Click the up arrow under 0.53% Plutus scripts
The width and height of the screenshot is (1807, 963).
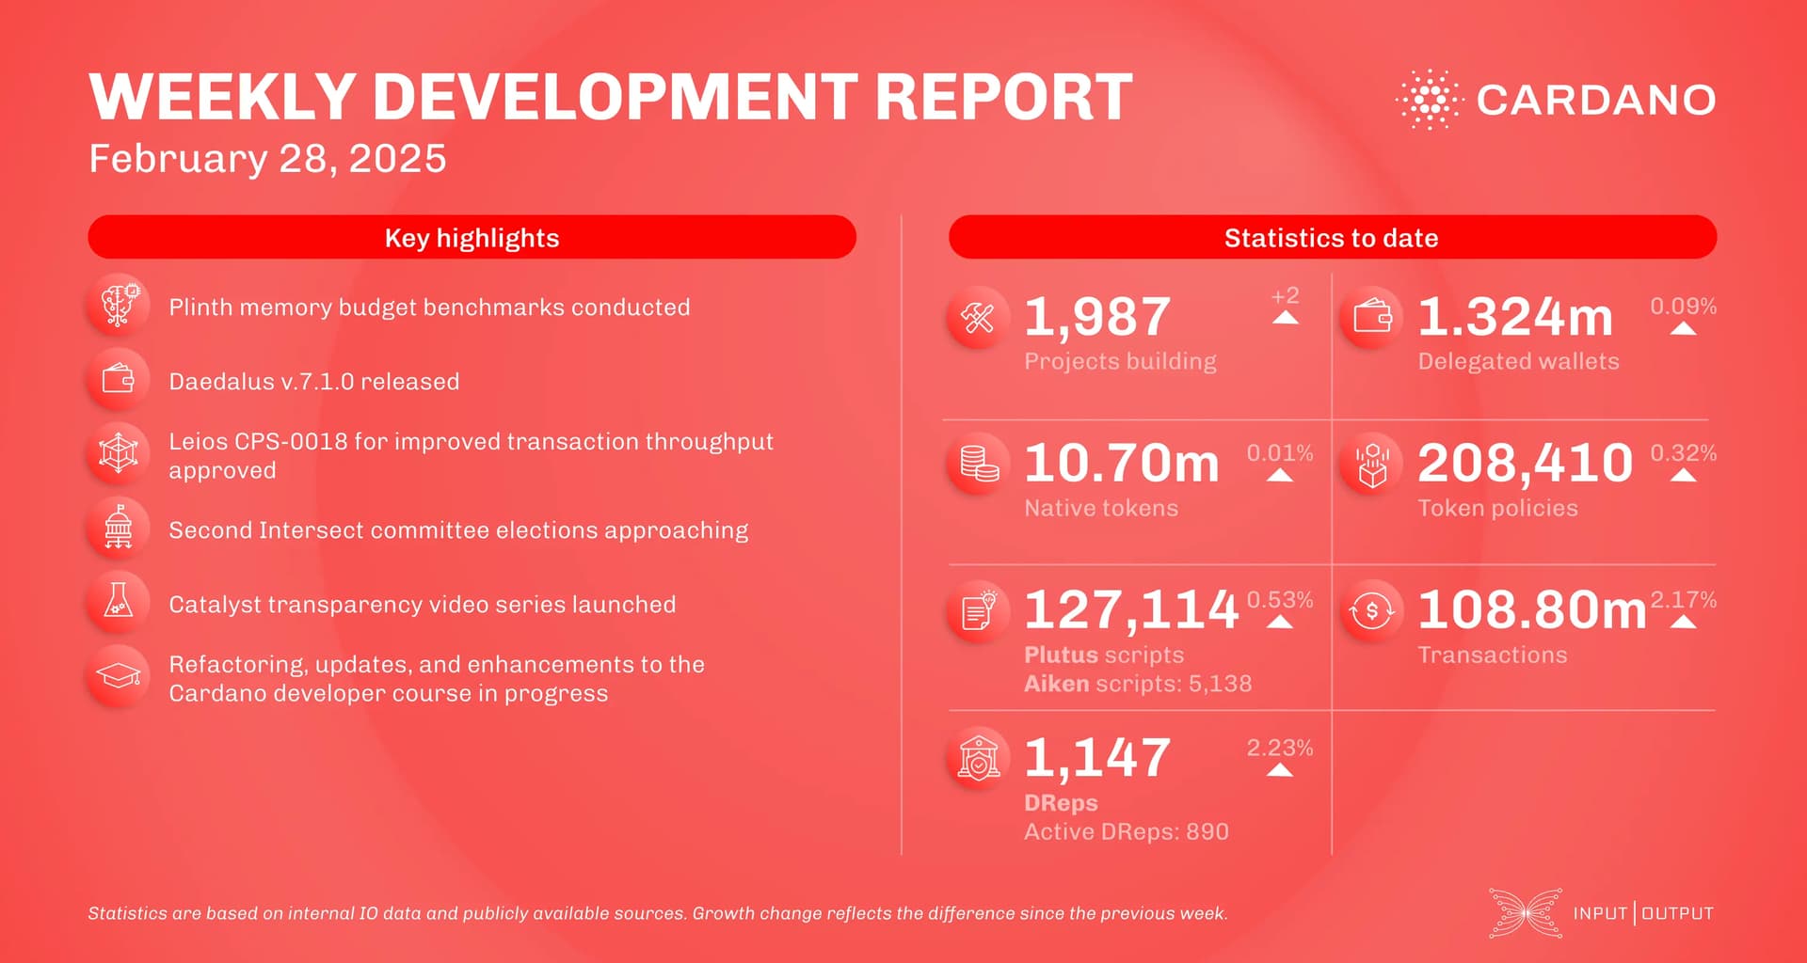tap(1280, 622)
